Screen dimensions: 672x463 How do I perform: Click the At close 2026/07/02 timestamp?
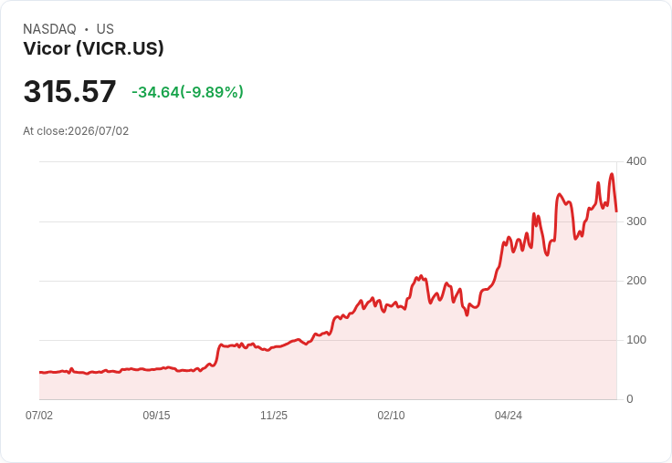click(x=76, y=131)
